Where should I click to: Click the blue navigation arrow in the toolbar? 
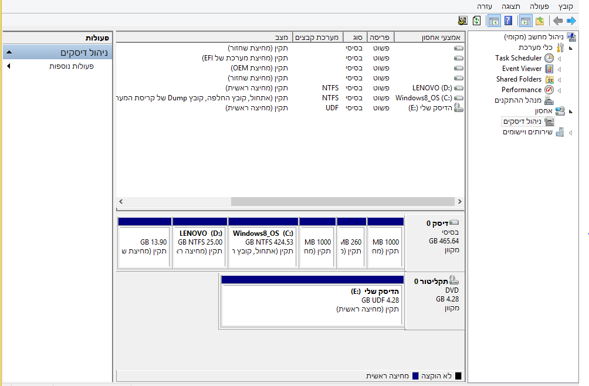[571, 21]
